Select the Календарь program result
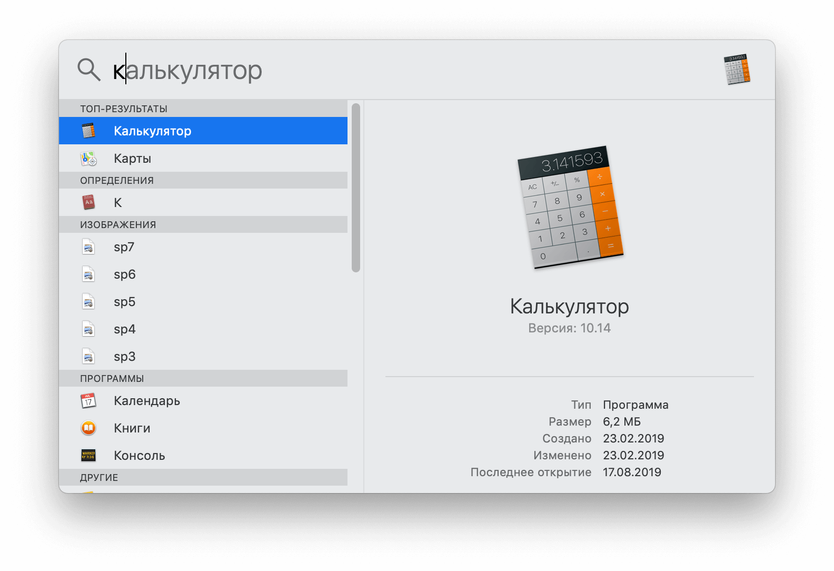This screenshot has width=834, height=571. coord(203,400)
